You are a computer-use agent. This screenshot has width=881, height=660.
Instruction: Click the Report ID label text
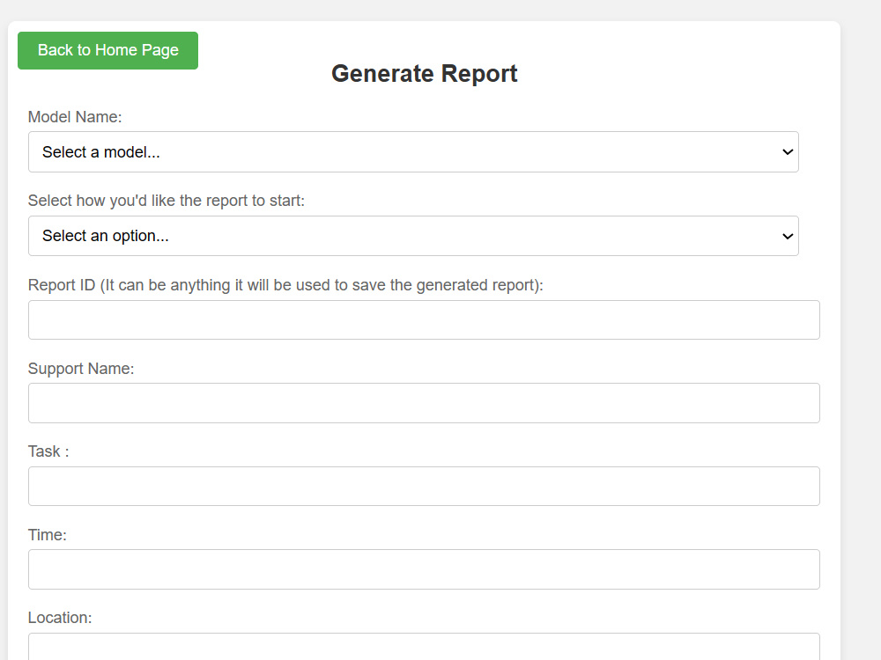(x=285, y=284)
